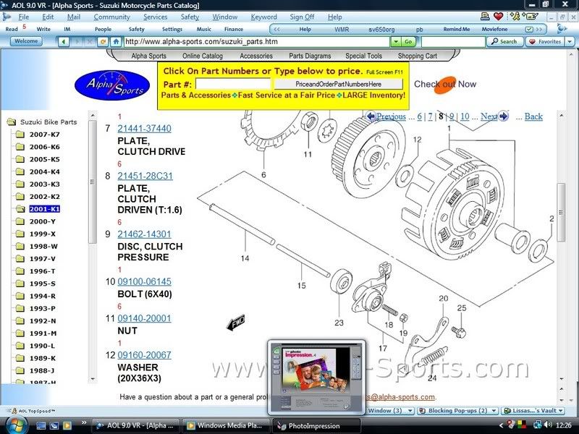
Task: Click the browser Back arrow icon
Action: click(64, 42)
